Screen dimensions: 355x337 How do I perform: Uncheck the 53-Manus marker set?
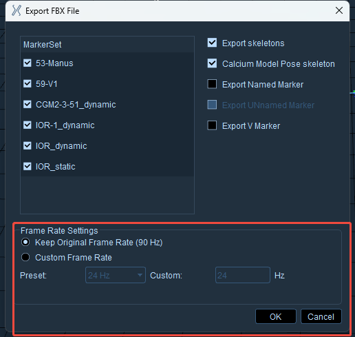(x=28, y=63)
